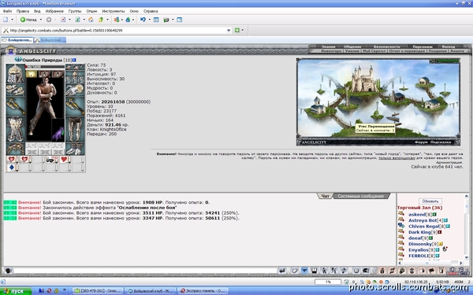Viewport: 473px width, 295px height.
Task: Open the Инструменты menu
Action: [x=113, y=11]
